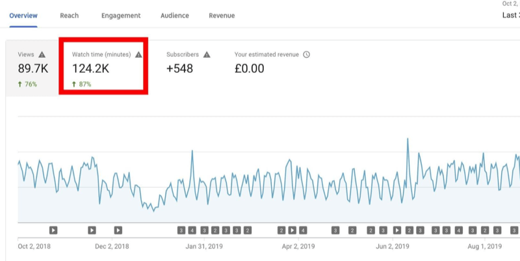The height and width of the screenshot is (261, 520).
Task: Click the warning icon beside Views
Action: tap(42, 55)
